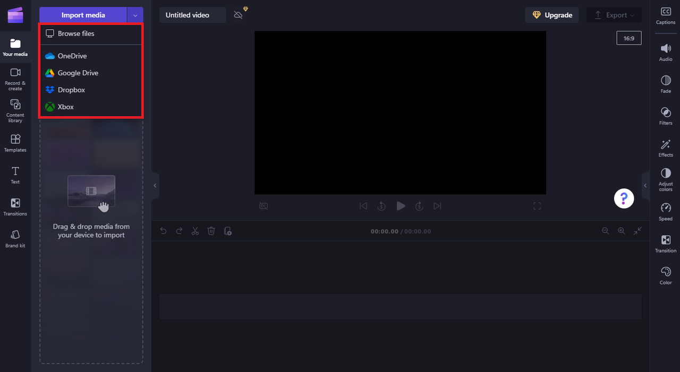Open the Your media tab
680x372 pixels.
15,47
